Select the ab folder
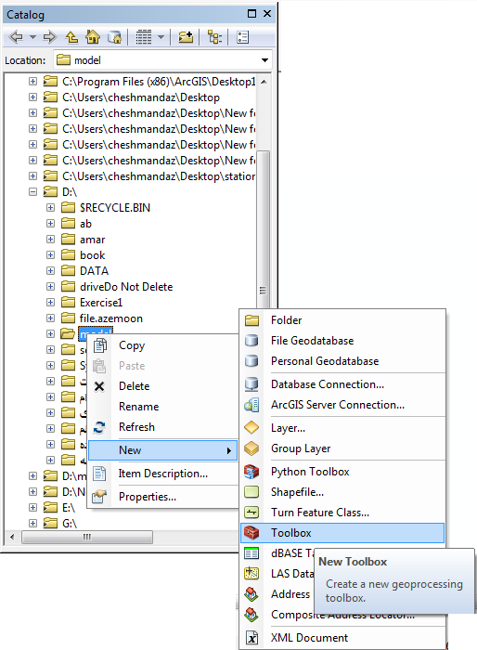This screenshot has width=477, height=650. point(85,224)
